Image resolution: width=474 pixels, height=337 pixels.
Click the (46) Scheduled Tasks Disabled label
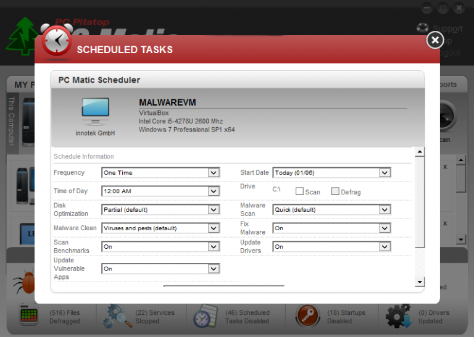tap(247, 317)
